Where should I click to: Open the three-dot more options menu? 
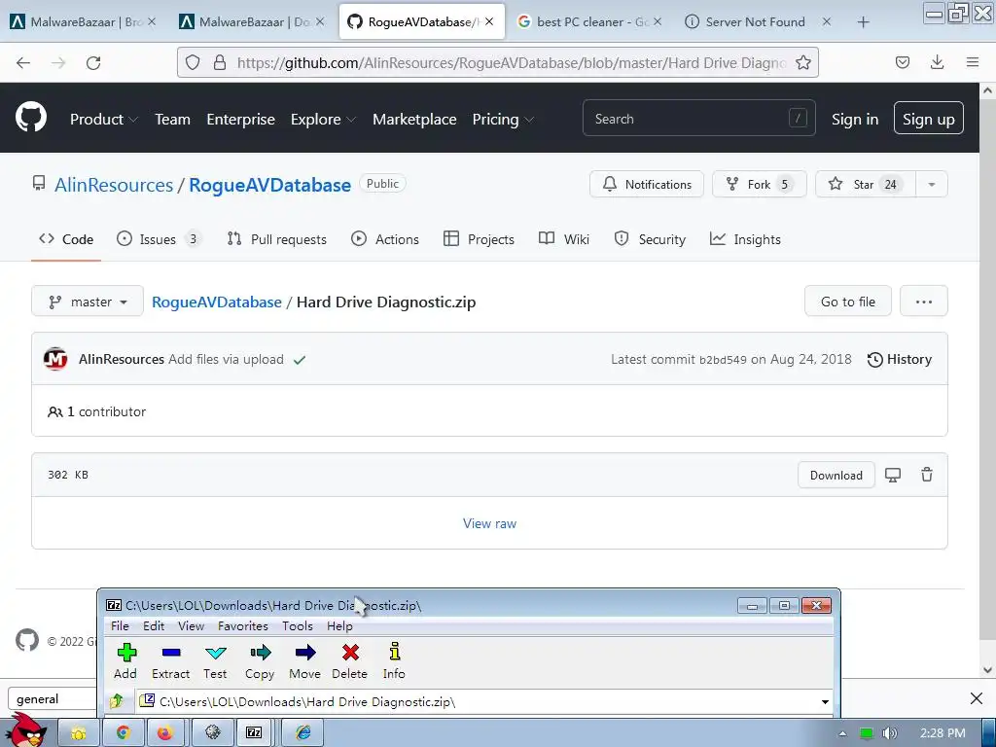point(924,302)
